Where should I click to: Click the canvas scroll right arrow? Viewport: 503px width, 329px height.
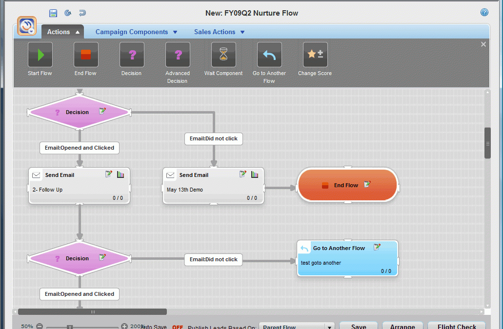click(482, 312)
